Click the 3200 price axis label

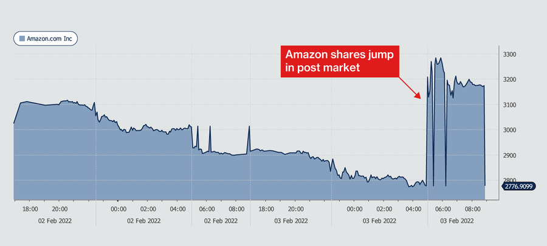509,80
